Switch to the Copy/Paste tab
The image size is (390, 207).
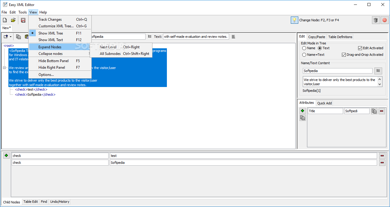[x=317, y=37]
